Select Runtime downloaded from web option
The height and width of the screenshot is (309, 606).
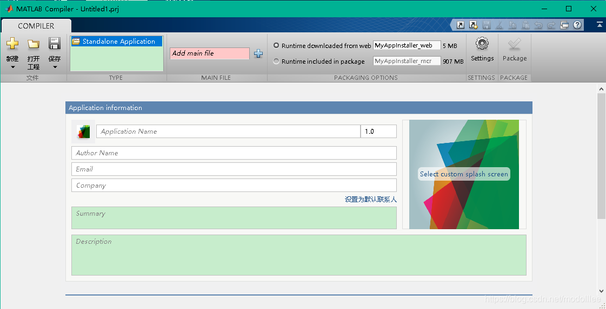click(x=276, y=45)
